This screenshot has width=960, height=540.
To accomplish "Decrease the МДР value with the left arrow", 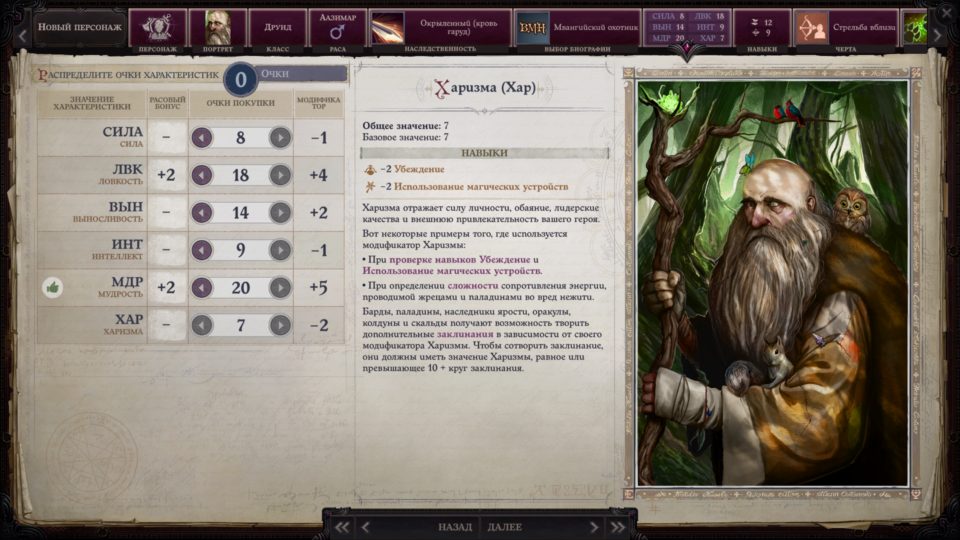I will tap(202, 287).
